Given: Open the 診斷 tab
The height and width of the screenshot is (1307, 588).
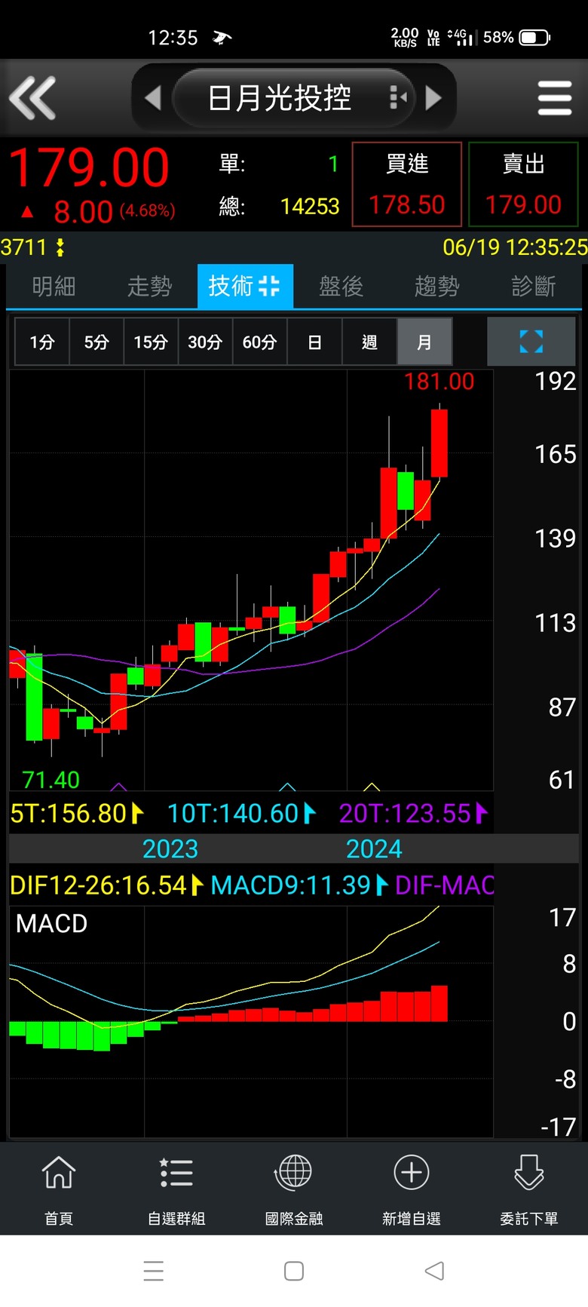Looking at the screenshot, I should 533,286.
